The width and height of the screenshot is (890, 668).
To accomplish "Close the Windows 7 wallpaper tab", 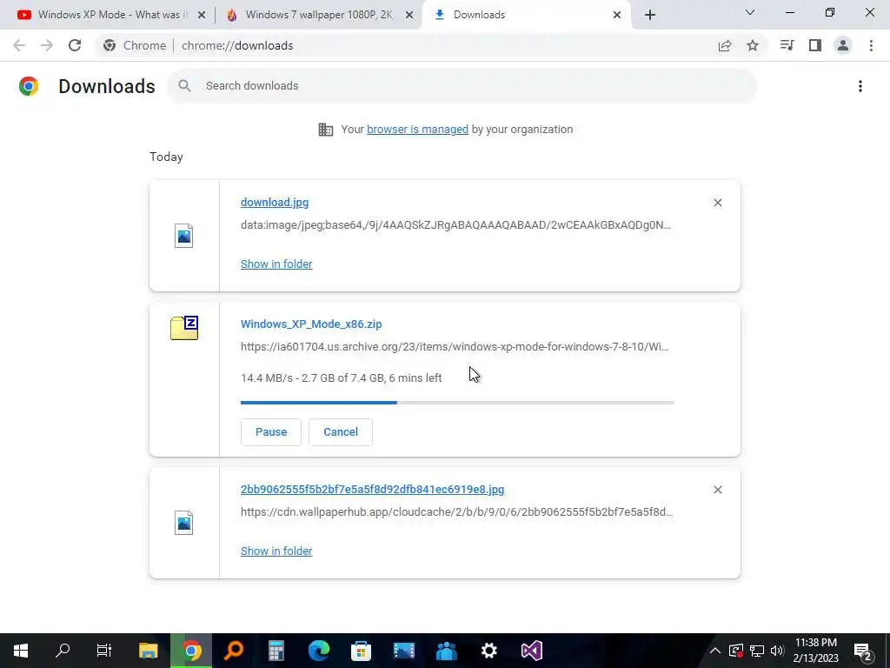I will 409,15.
